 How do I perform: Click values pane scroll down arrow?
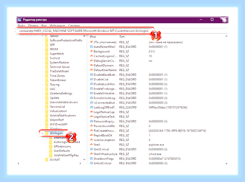pyautogui.click(x=226, y=163)
